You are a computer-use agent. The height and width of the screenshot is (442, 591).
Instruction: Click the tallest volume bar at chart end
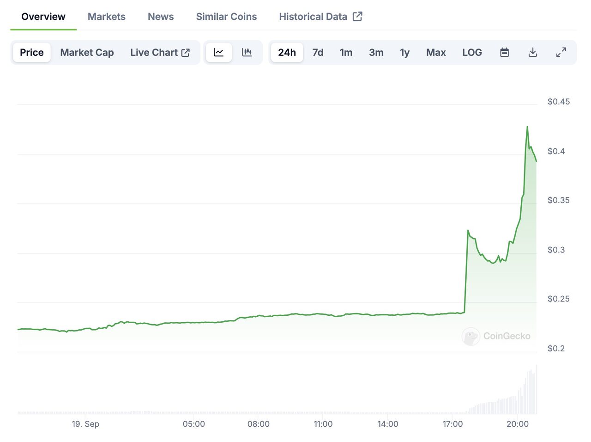pos(536,389)
